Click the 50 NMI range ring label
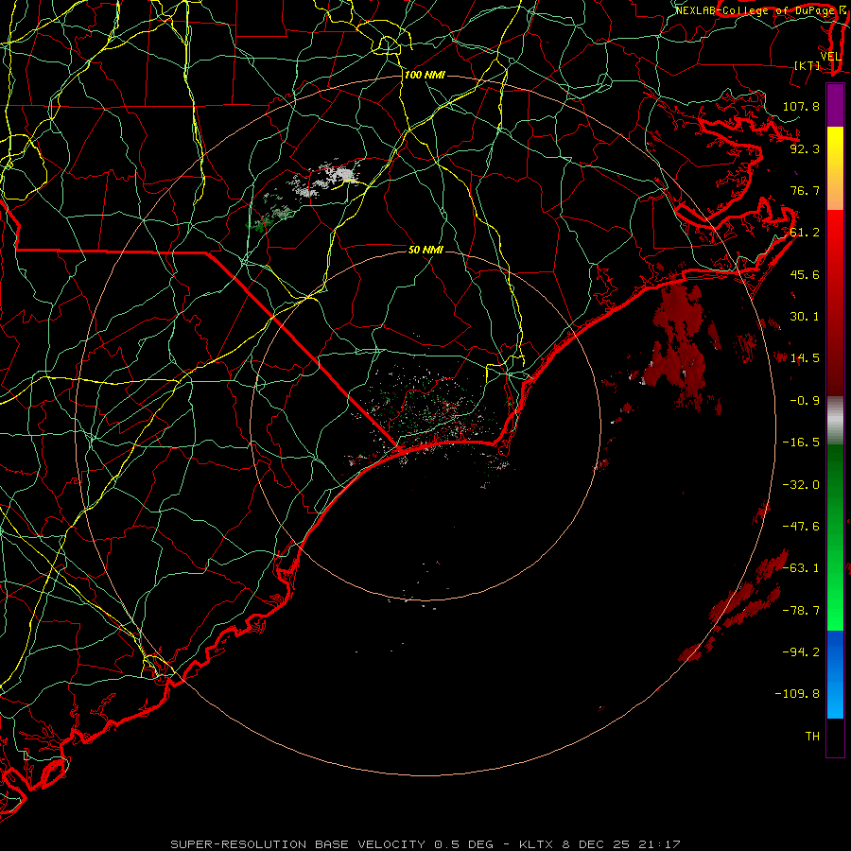 [x=426, y=250]
